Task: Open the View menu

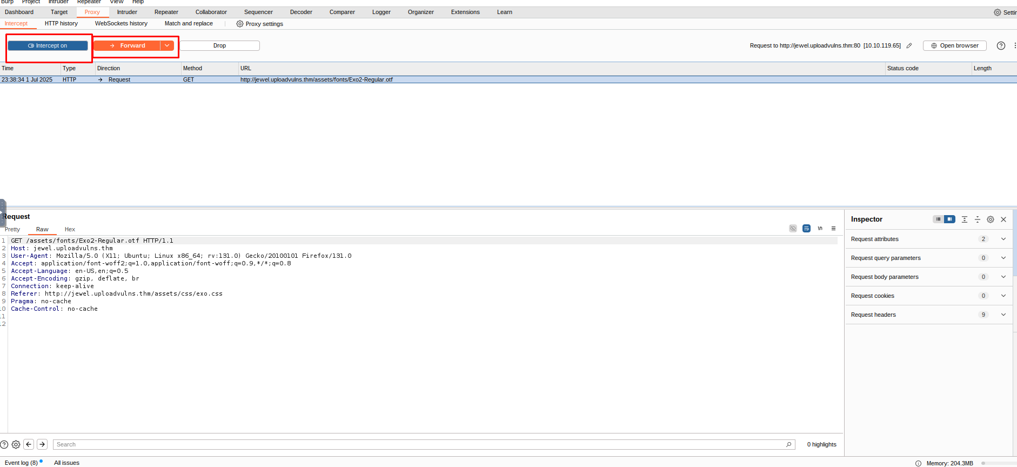Action: pyautogui.click(x=117, y=2)
